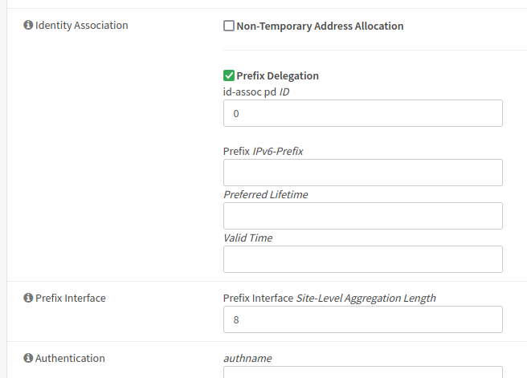Click the 'Site-Level Aggregation Length' caption

coord(366,298)
